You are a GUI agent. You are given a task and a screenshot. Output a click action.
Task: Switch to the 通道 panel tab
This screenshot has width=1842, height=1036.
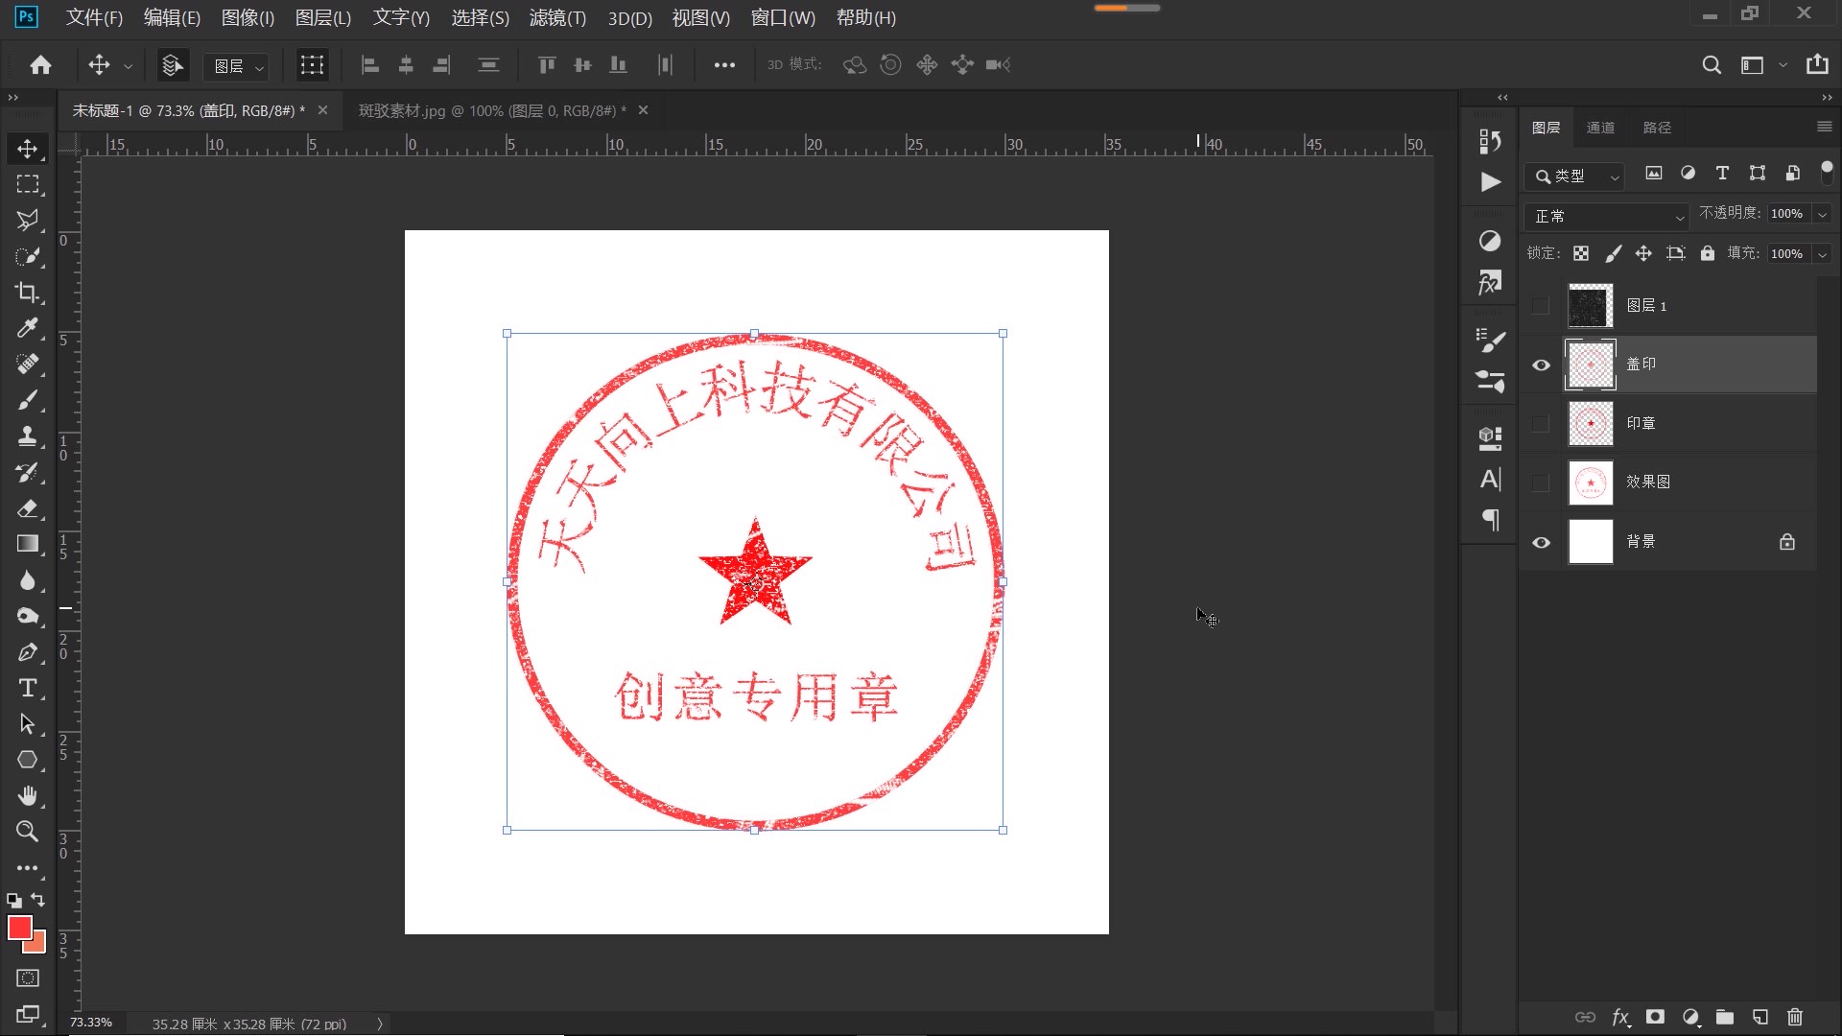(1601, 127)
